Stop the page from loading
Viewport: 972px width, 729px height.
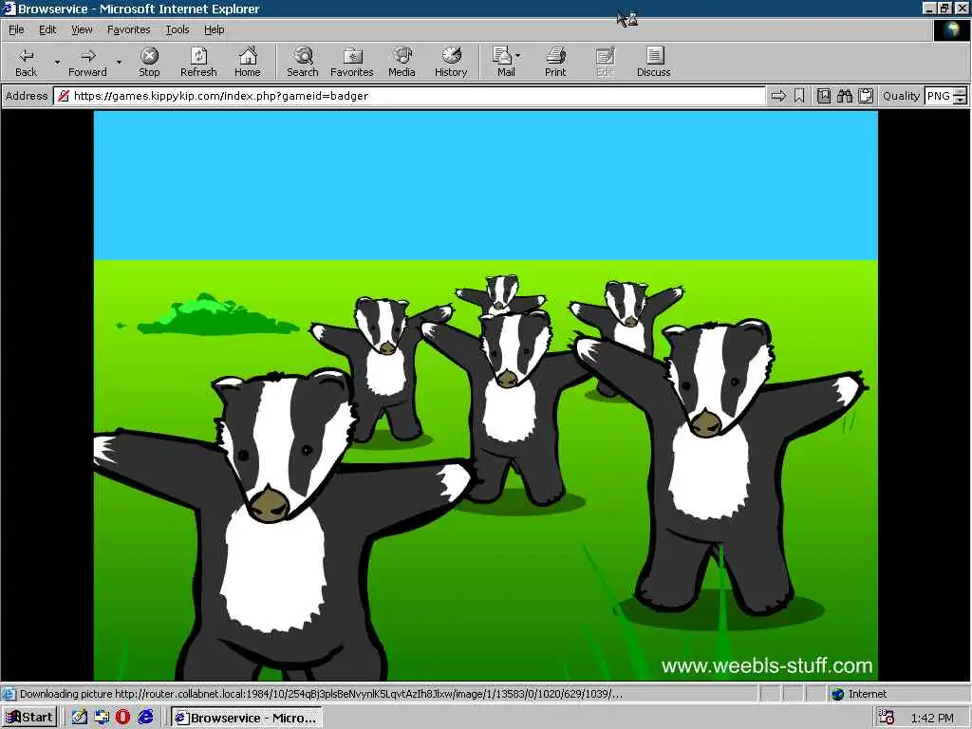pyautogui.click(x=149, y=62)
